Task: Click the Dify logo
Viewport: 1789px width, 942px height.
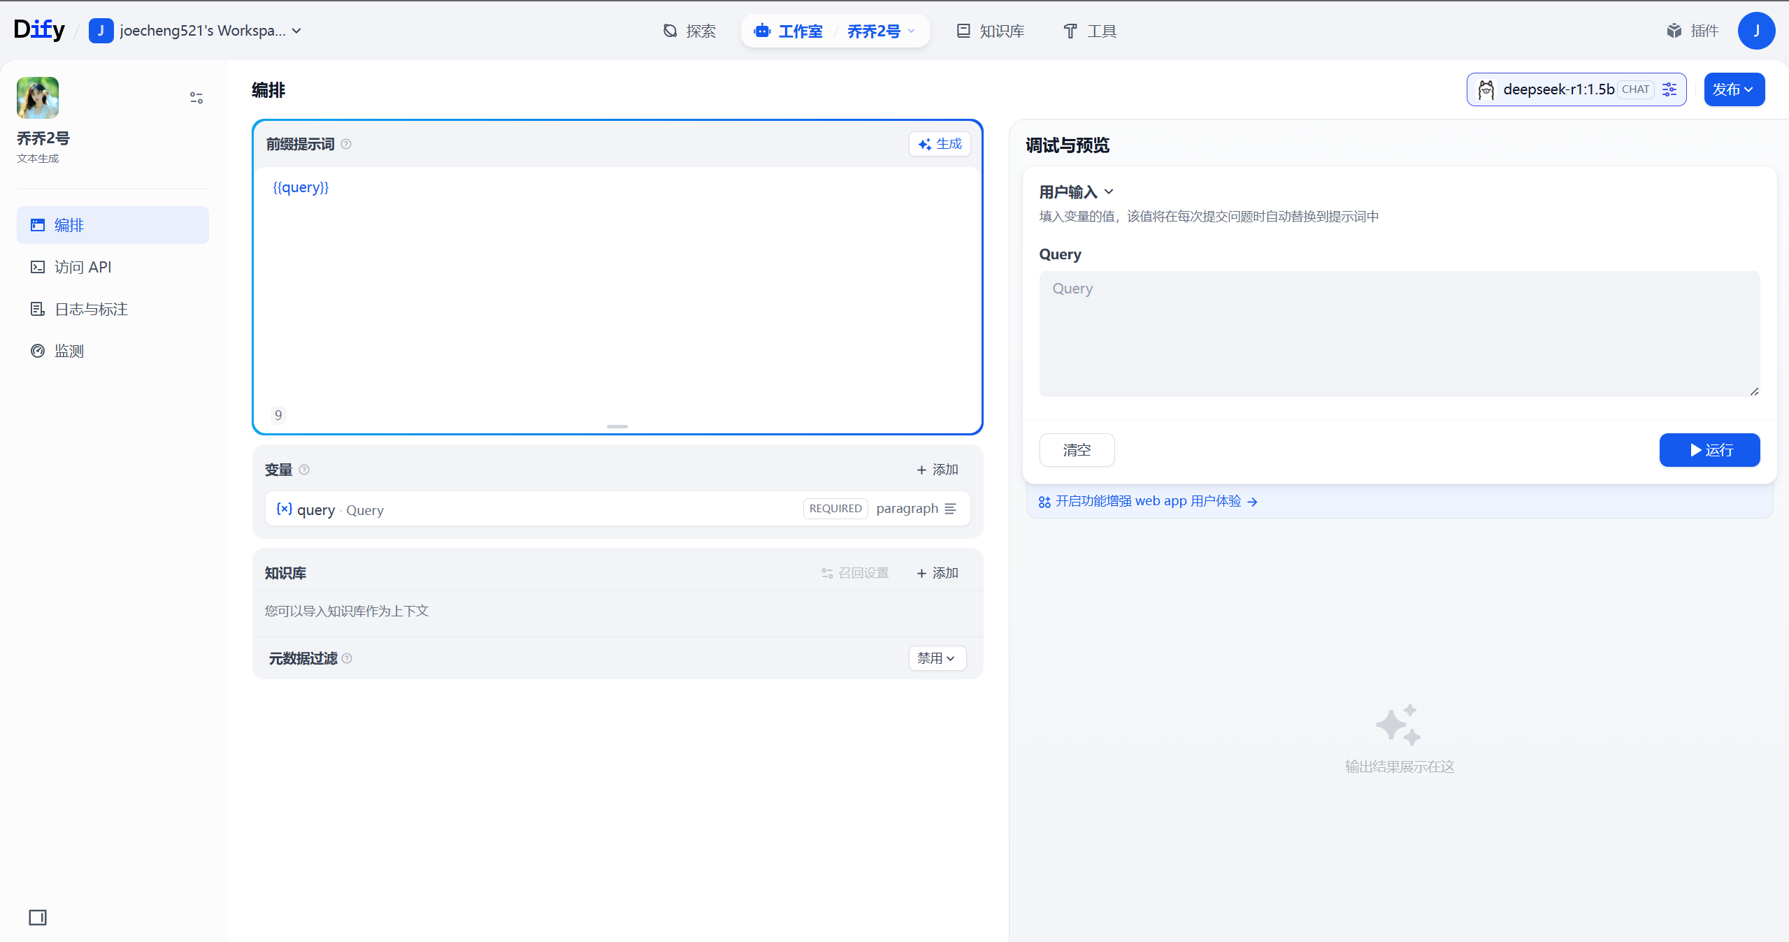Action: [39, 29]
